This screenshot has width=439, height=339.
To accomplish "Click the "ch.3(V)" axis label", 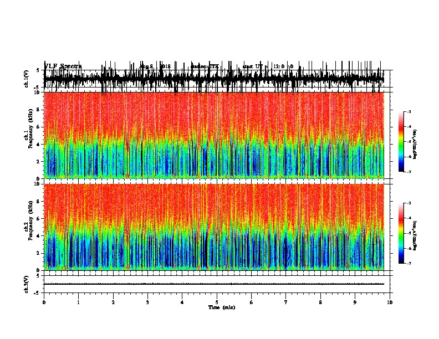I will pos(26,284).
